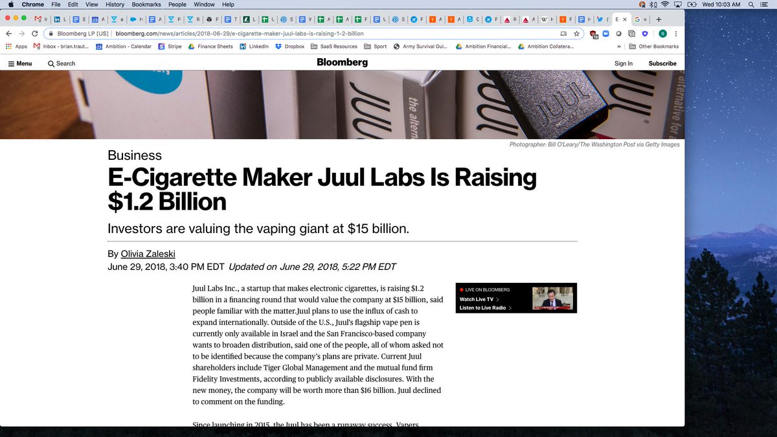Click the Bloomberg logo
Image resolution: width=777 pixels, height=437 pixels.
click(x=342, y=63)
